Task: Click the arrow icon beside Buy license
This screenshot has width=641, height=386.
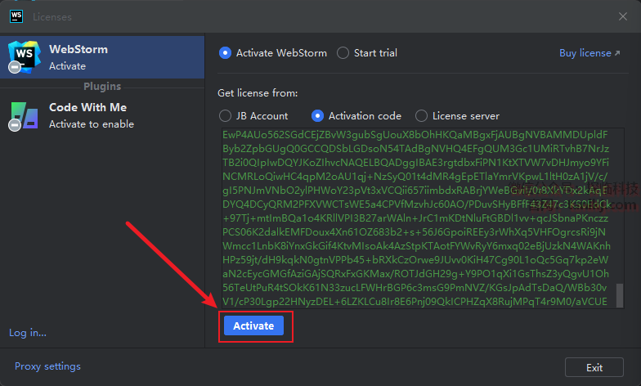Action: click(618, 53)
